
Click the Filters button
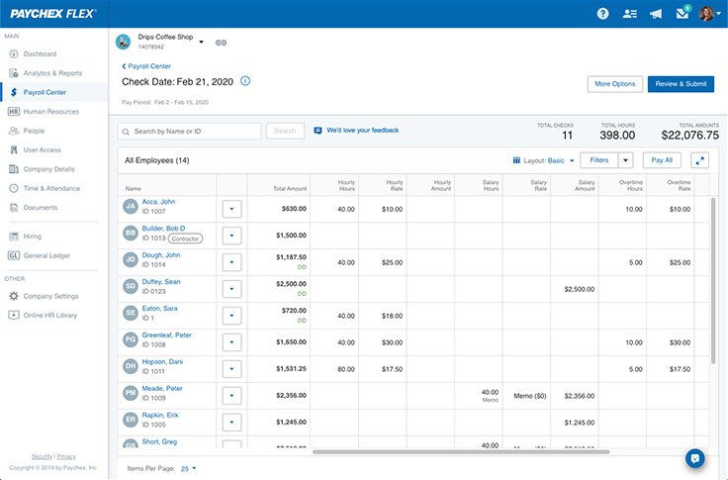599,160
